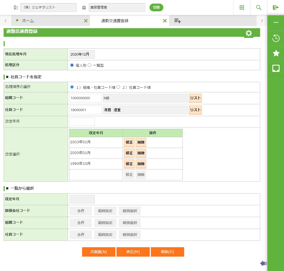Viewport: 284px width, 271px height.
Task: Select the 一覧型 radio option
Action: tap(90, 65)
